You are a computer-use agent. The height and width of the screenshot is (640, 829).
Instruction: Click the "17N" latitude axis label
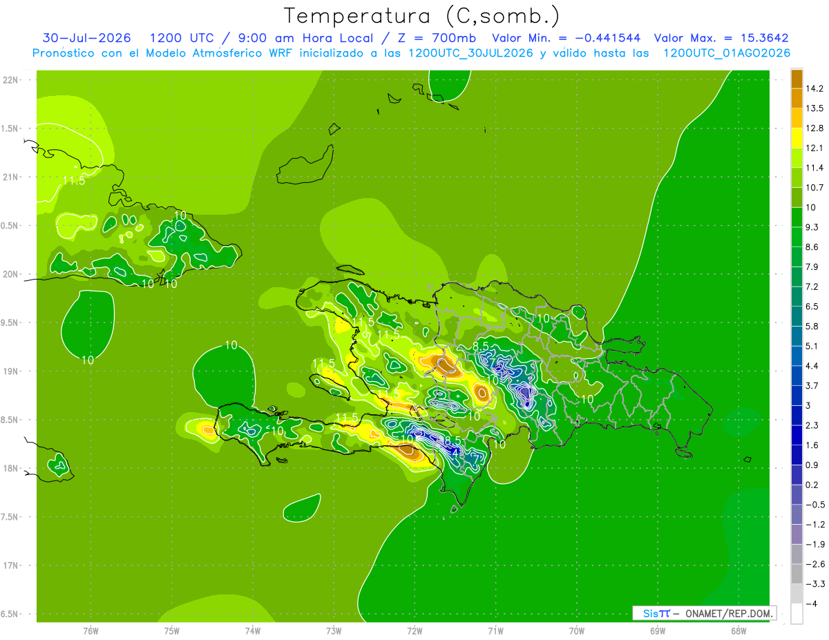pyautogui.click(x=12, y=565)
